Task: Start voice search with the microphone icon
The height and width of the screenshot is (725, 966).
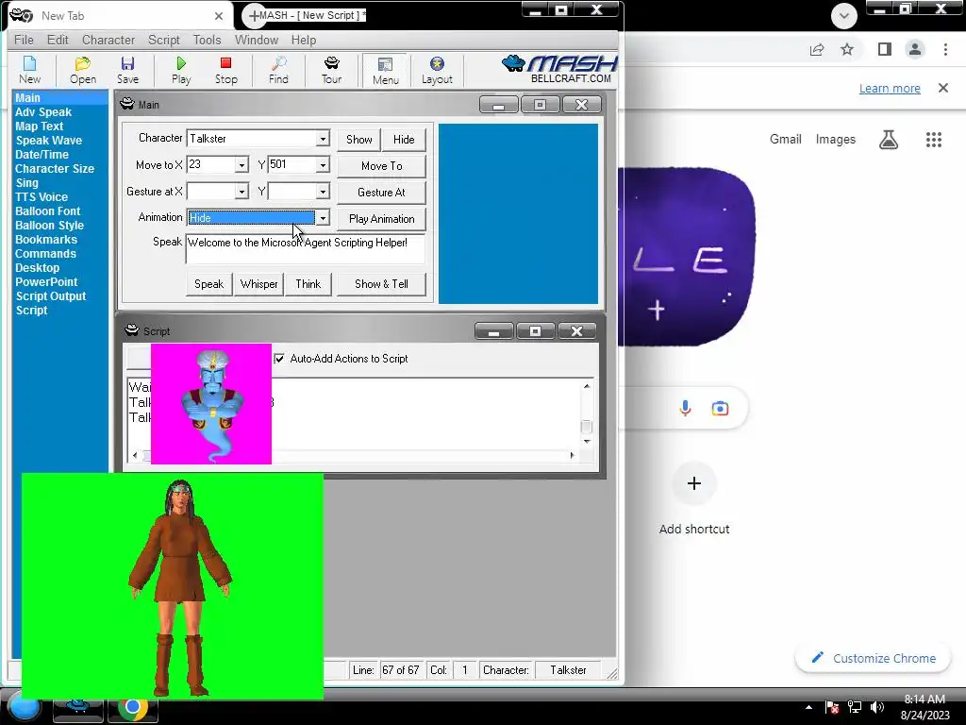Action: (x=685, y=408)
